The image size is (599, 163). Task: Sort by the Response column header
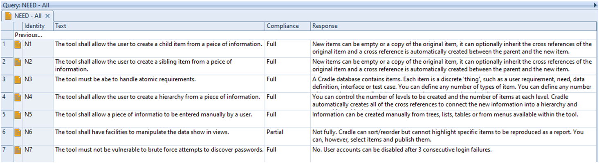[453, 26]
